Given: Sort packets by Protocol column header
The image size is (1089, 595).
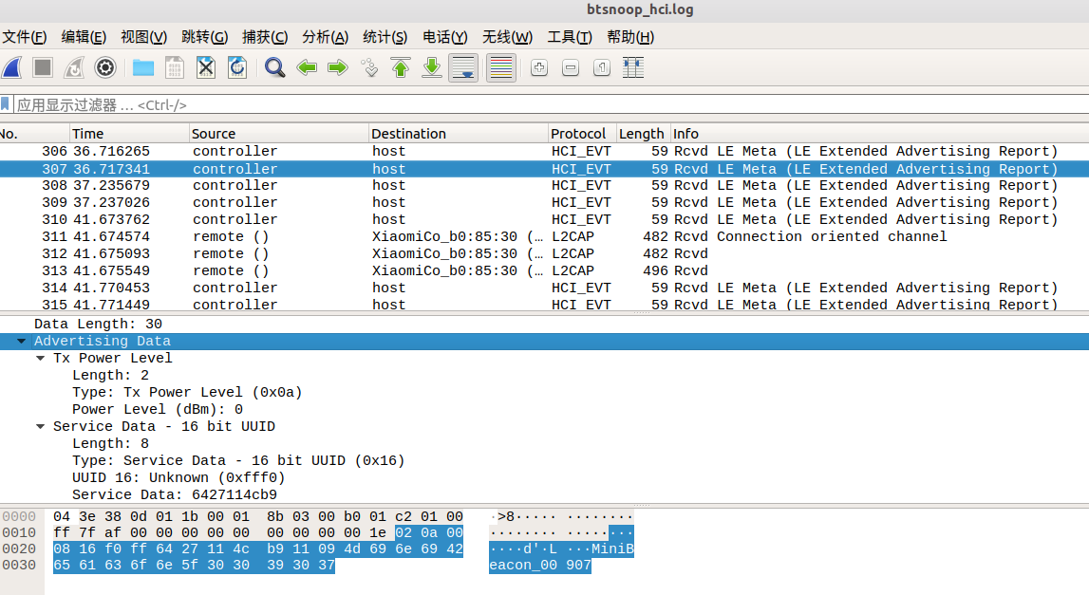Looking at the screenshot, I should 578,134.
